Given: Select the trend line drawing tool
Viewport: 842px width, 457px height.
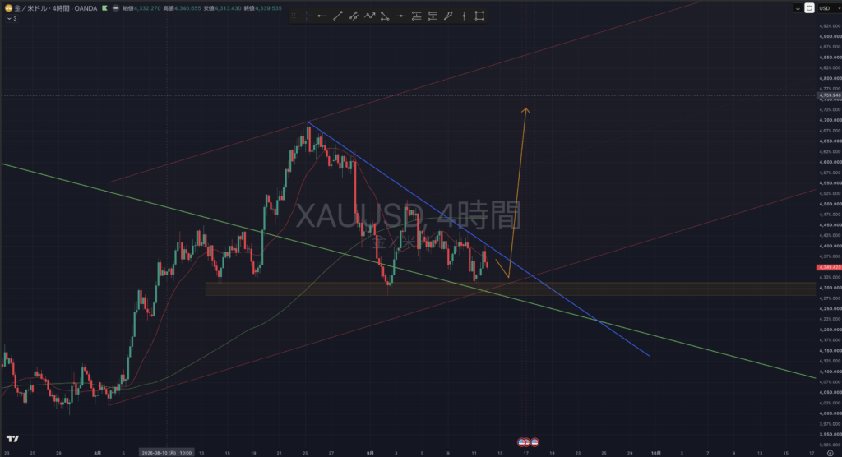Looking at the screenshot, I should point(338,16).
